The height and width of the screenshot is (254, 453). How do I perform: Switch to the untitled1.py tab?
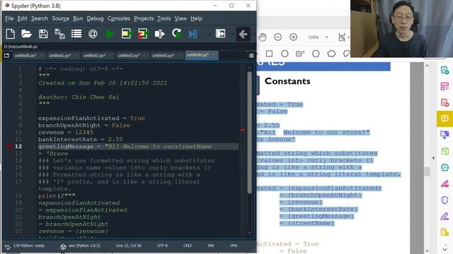[63, 56]
